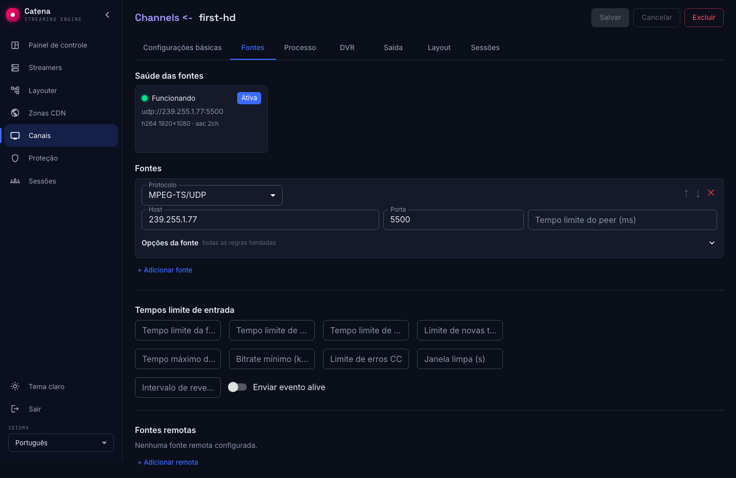The width and height of the screenshot is (736, 478).
Task: Click the Tempo limite do peer (ms) field
Action: point(623,220)
